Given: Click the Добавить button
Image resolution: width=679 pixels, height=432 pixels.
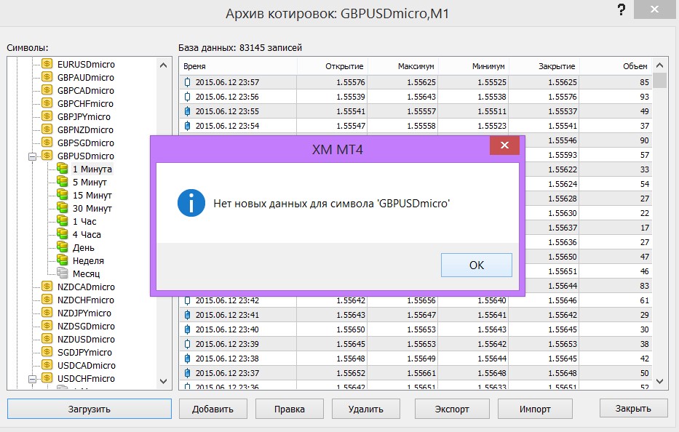Looking at the screenshot, I should click(x=213, y=409).
